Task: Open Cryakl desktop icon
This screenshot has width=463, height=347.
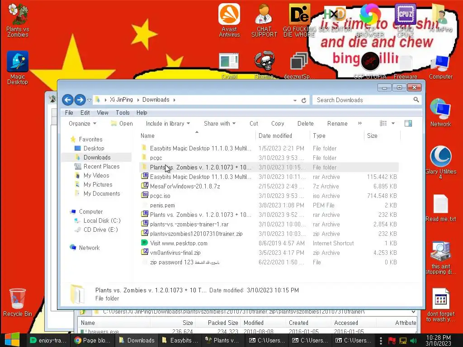Action: [x=229, y=66]
